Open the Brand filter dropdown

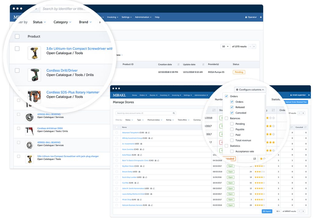tap(85, 22)
